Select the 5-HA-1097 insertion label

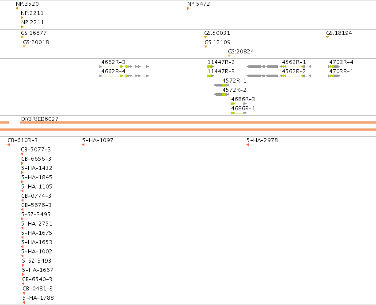click(98, 140)
